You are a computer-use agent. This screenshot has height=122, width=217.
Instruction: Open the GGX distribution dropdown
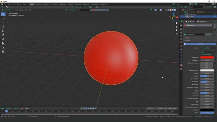pyautogui.click(x=208, y=52)
